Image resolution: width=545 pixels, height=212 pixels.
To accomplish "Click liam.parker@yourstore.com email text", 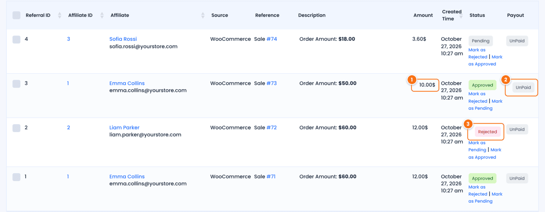I will coord(145,134).
